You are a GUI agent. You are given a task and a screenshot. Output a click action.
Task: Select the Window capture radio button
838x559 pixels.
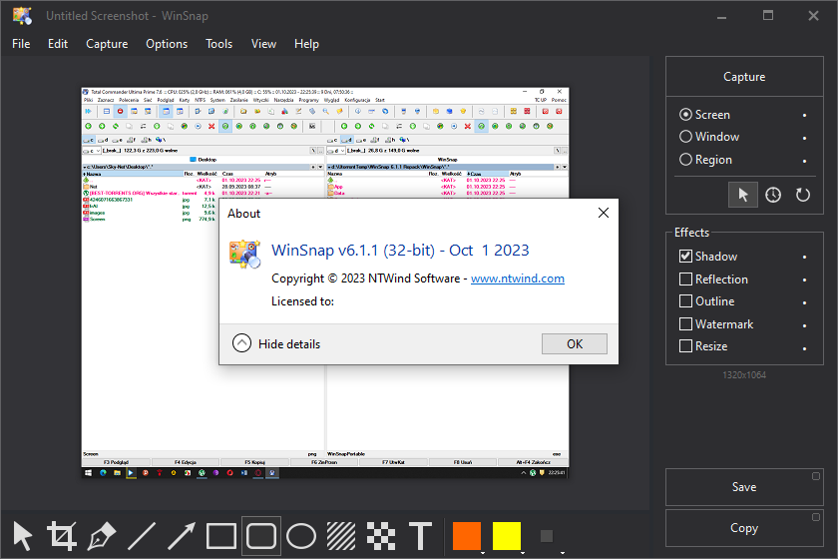coord(685,137)
